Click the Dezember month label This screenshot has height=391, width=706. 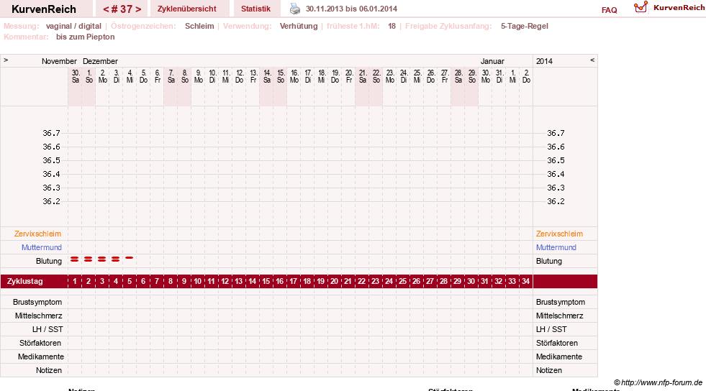101,61
